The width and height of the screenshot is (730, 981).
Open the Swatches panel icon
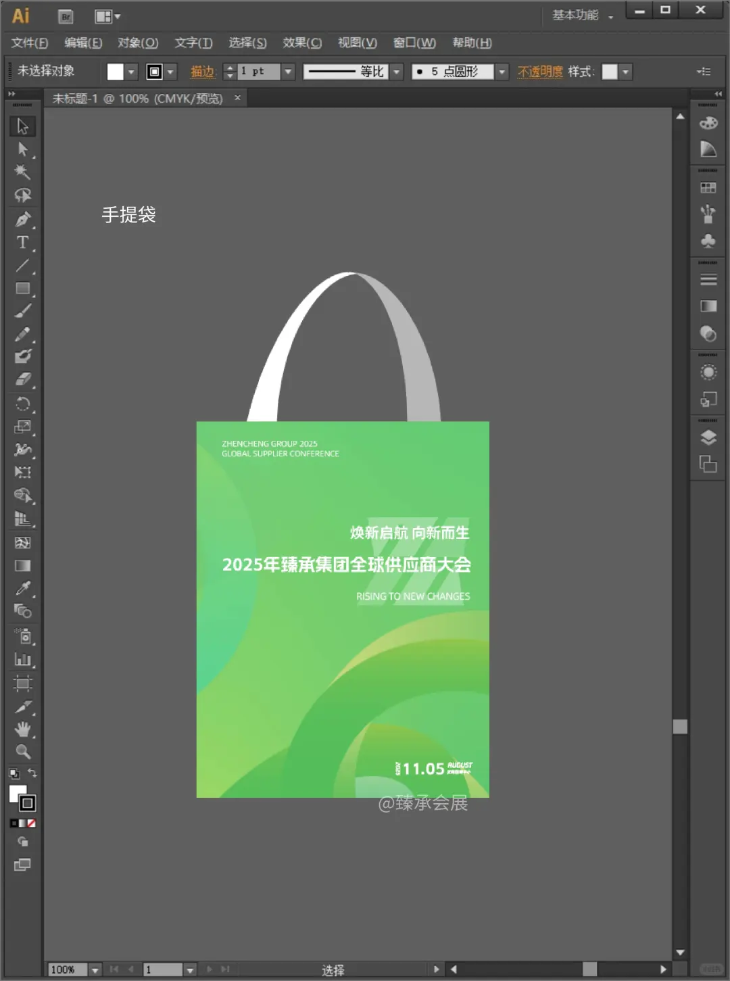(x=708, y=188)
